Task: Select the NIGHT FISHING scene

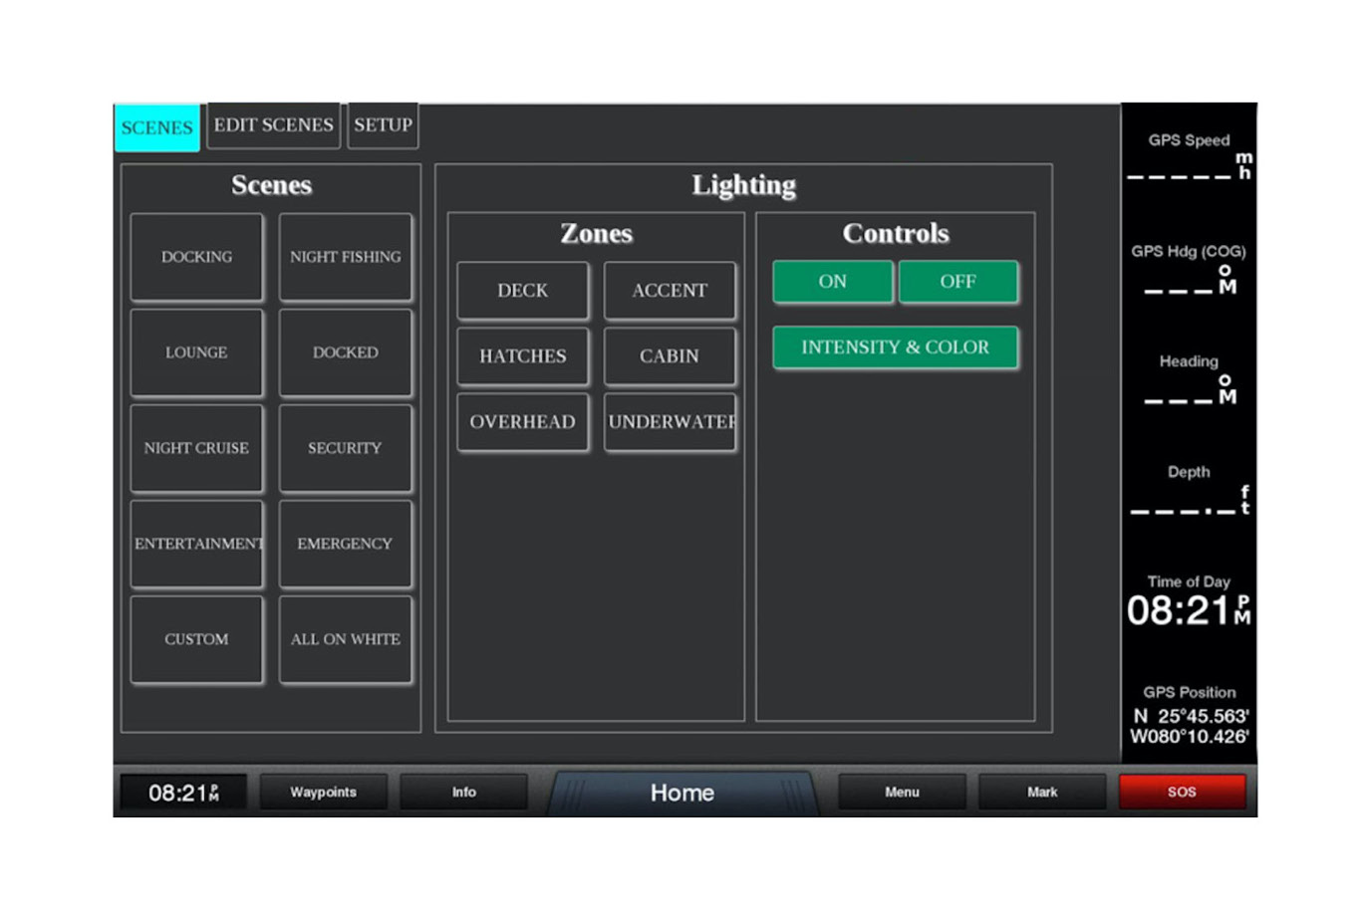Action: (346, 256)
